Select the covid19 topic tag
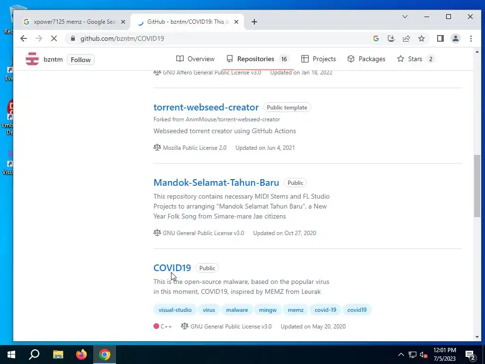485x364 pixels. coord(357,310)
